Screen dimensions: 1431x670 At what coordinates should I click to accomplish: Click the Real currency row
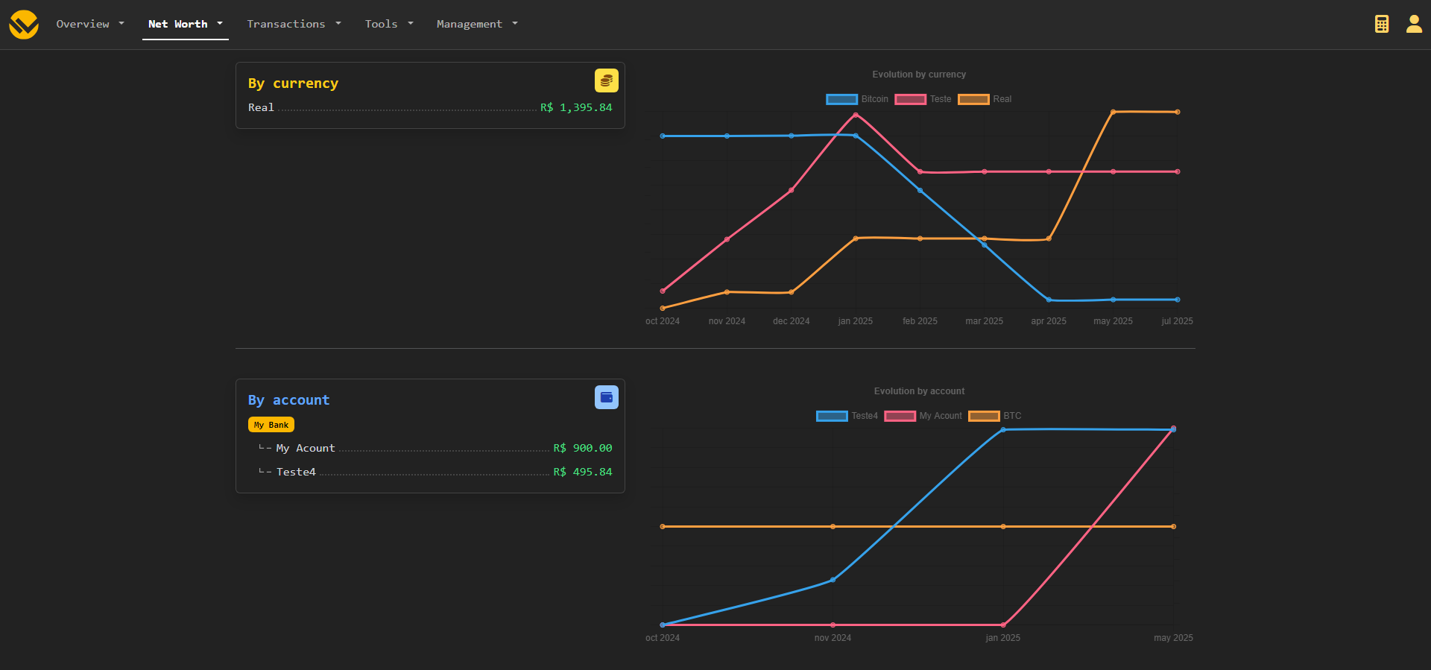pyautogui.click(x=261, y=107)
